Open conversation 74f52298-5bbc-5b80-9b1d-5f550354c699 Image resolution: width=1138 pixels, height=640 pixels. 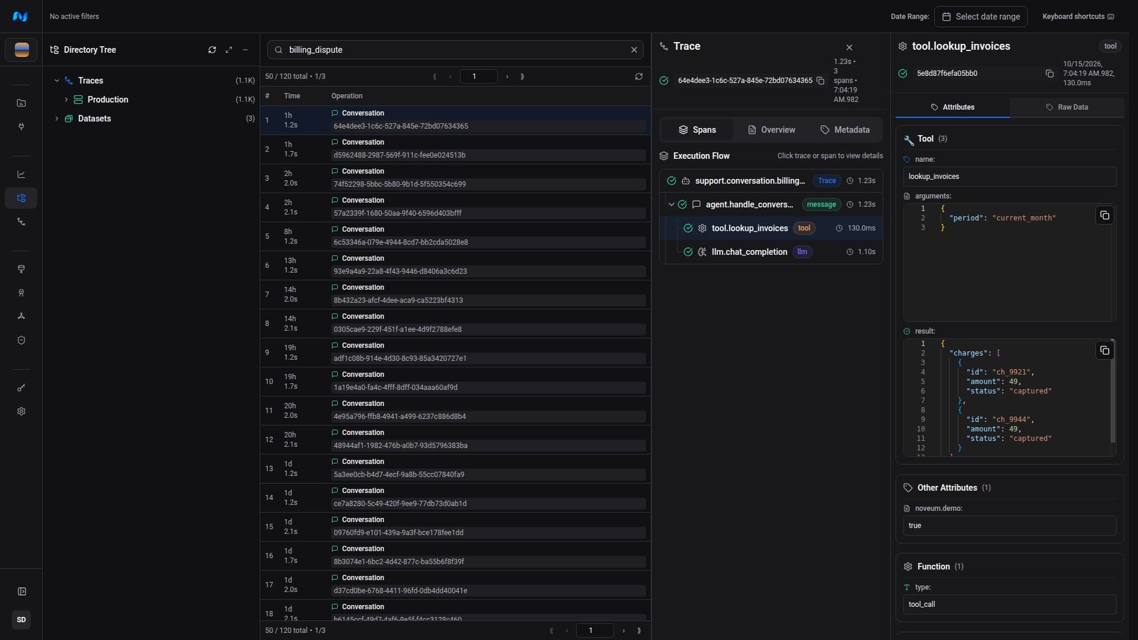coord(455,178)
